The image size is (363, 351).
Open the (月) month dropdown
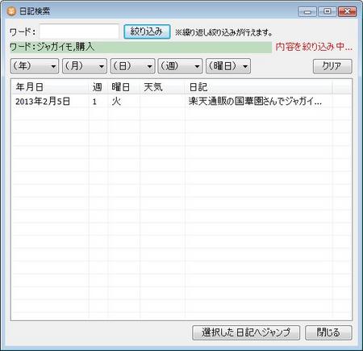click(85, 66)
